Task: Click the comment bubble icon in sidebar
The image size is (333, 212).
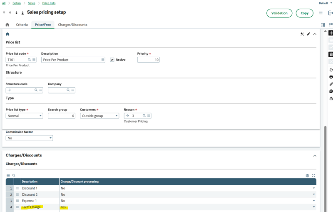Action: 331,91
